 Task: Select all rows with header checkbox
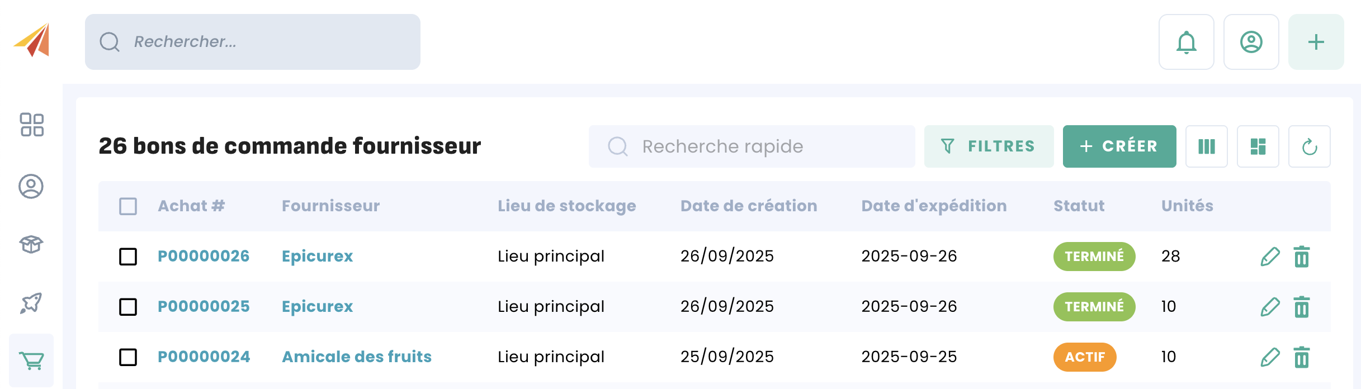click(x=128, y=206)
